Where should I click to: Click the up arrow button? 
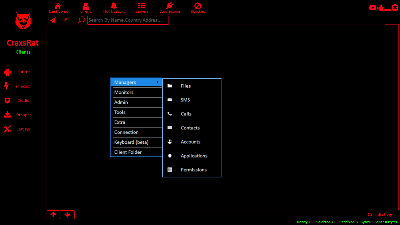click(53, 215)
